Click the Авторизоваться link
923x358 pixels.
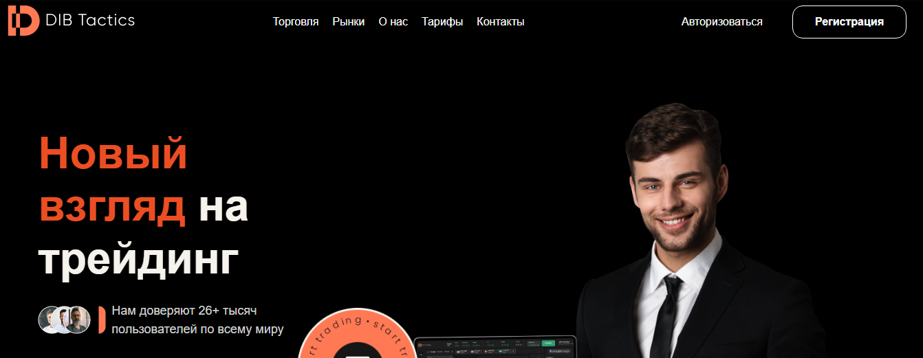point(722,22)
